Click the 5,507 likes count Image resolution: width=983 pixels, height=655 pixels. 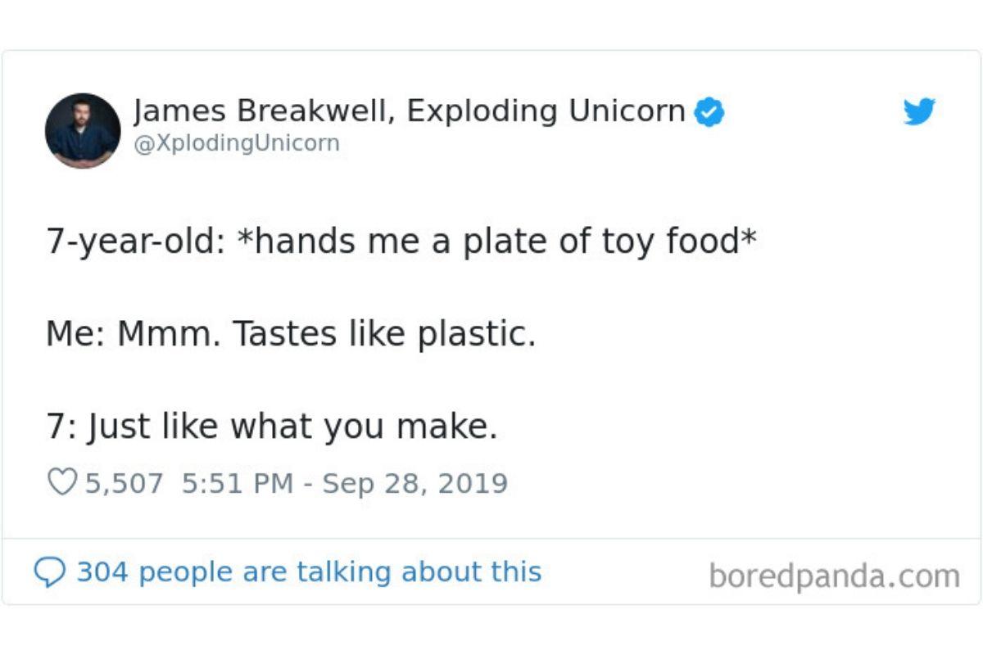click(x=125, y=483)
